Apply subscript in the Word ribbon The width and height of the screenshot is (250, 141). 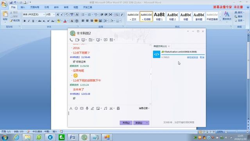(44, 21)
